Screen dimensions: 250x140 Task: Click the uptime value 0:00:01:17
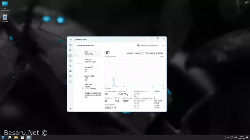click(x=110, y=108)
